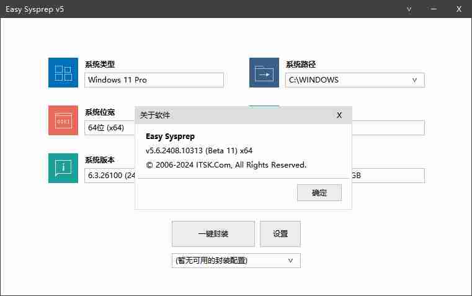Click the Windows 11 Pro system type field
This screenshot has height=296, width=472.
tap(154, 80)
